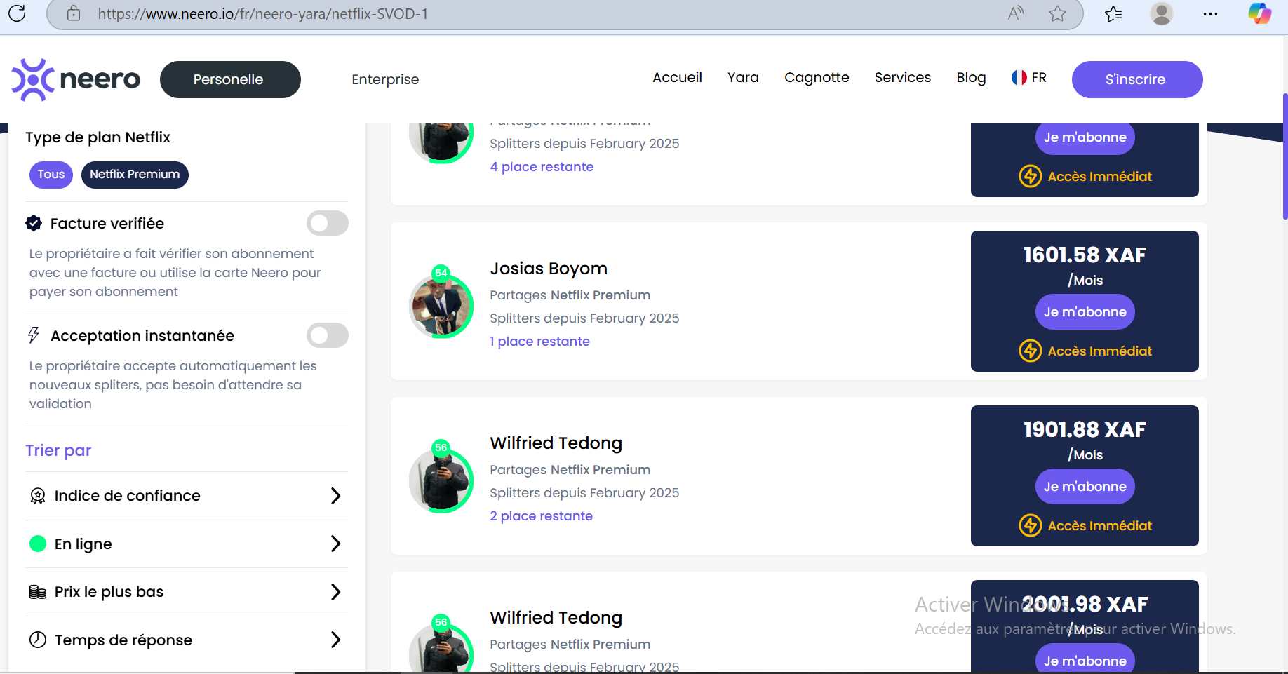
Task: Click the Josias Boyom name
Action: click(549, 269)
